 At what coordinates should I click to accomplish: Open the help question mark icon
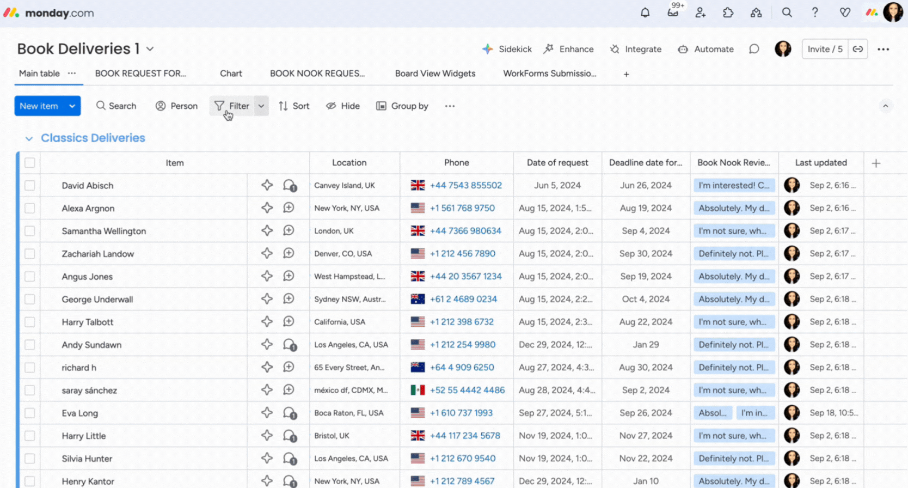click(815, 13)
